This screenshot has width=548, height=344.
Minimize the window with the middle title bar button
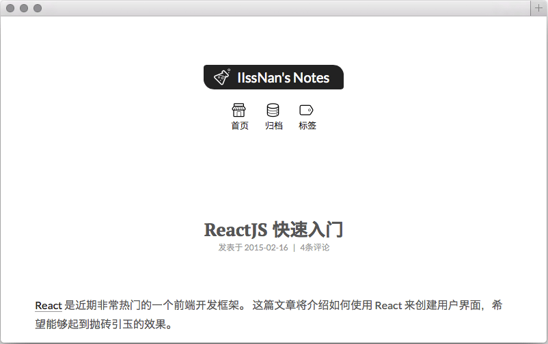point(24,8)
